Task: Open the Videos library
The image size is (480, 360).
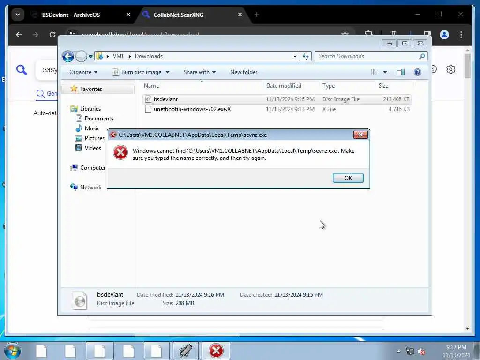Action: [93, 148]
